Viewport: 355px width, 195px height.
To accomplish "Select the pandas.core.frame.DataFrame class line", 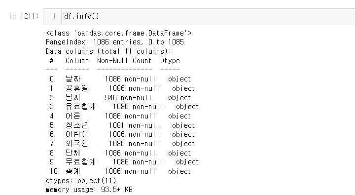I will [119, 33].
